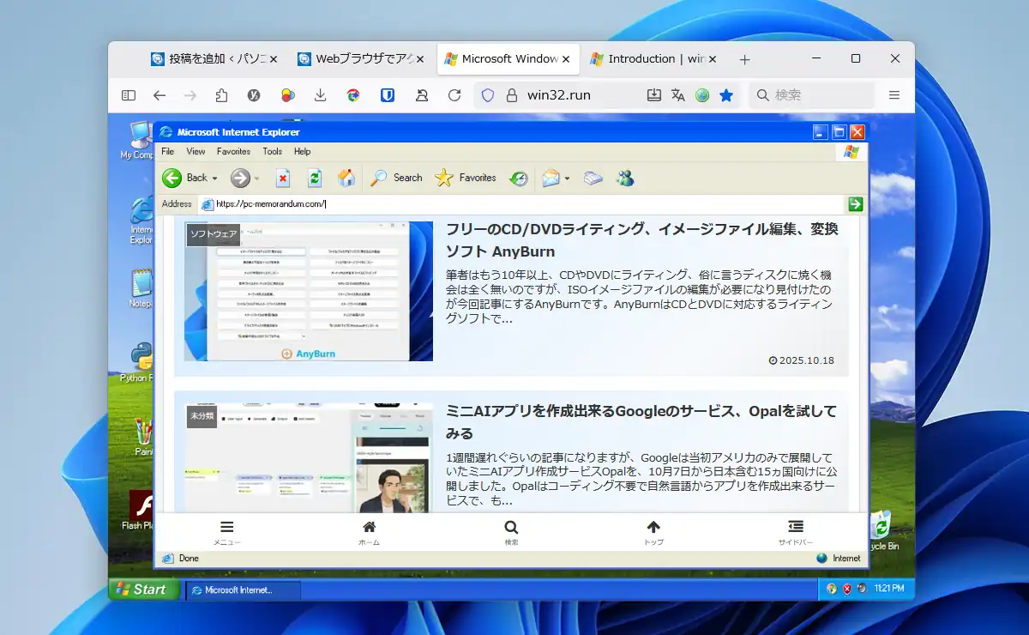Expand the Mail button dropdown arrow
Viewport: 1029px width, 635px height.
[x=567, y=178]
